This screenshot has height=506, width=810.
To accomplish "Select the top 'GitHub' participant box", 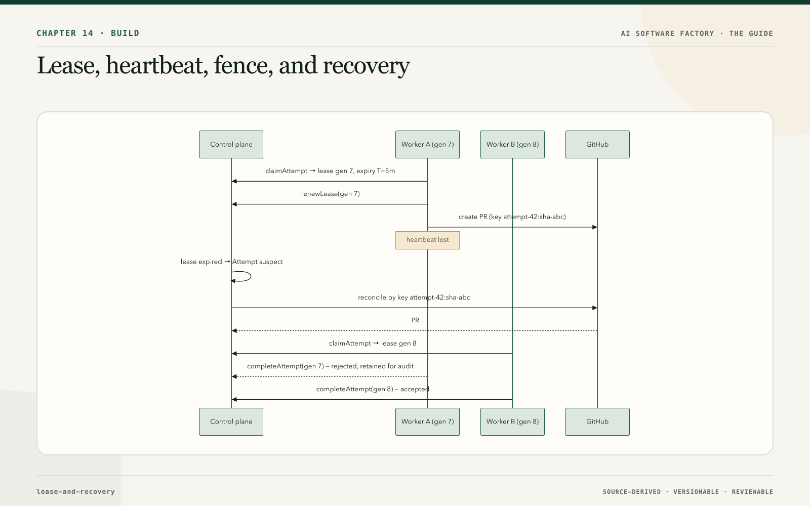I will point(597,144).
